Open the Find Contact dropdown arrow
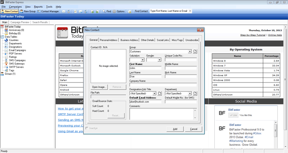Screen dimensions: 288x153 (x=190, y=11)
